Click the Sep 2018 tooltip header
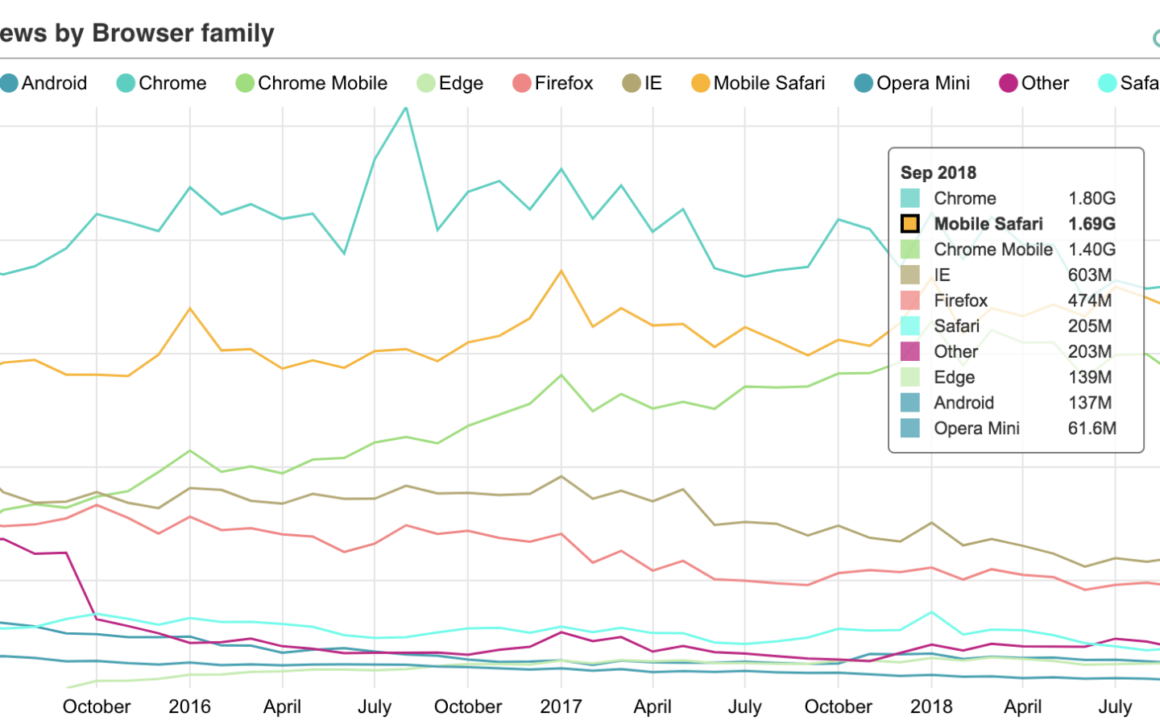Viewport: 1160px width, 725px height. (x=938, y=172)
